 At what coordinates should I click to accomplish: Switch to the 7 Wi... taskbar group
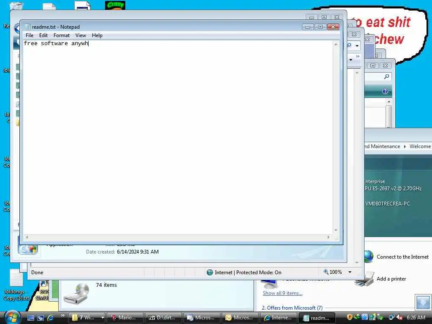(84, 318)
